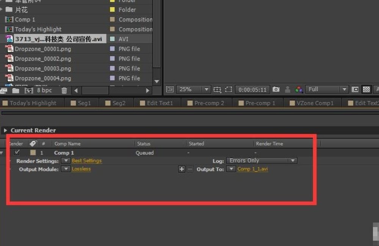This screenshot has width=379, height=246.
Task: Uncheck the render checkbox for Comp 1
Action: [x=17, y=153]
